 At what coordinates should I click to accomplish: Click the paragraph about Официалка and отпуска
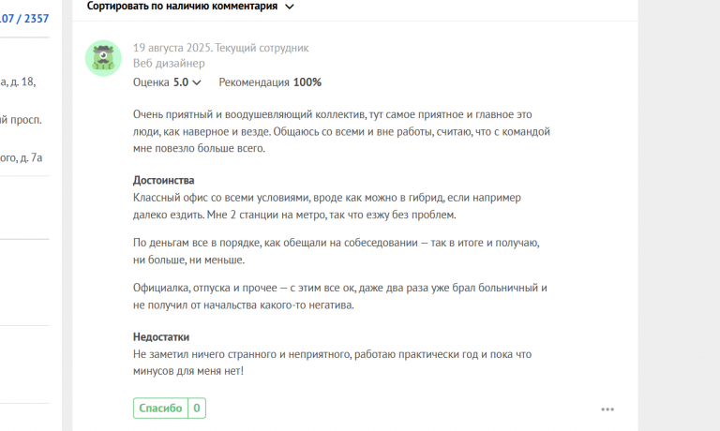(340, 296)
